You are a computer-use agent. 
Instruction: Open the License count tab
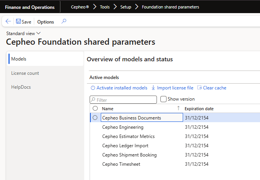[25, 73]
